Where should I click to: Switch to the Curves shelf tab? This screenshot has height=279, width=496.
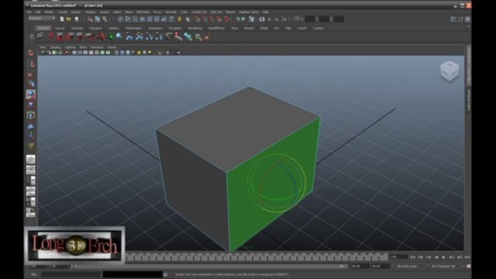(x=60, y=28)
